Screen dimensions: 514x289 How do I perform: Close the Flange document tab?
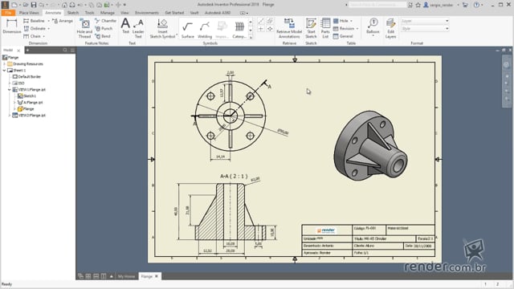pyautogui.click(x=157, y=276)
